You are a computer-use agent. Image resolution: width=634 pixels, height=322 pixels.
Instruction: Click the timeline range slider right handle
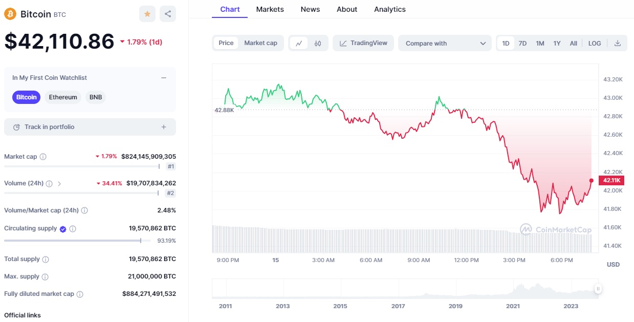point(598,289)
